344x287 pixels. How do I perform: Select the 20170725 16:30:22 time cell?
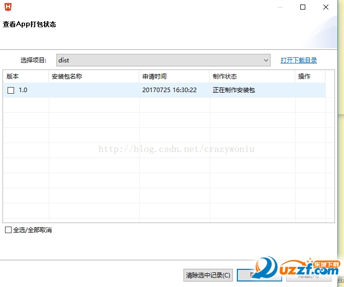(169, 91)
